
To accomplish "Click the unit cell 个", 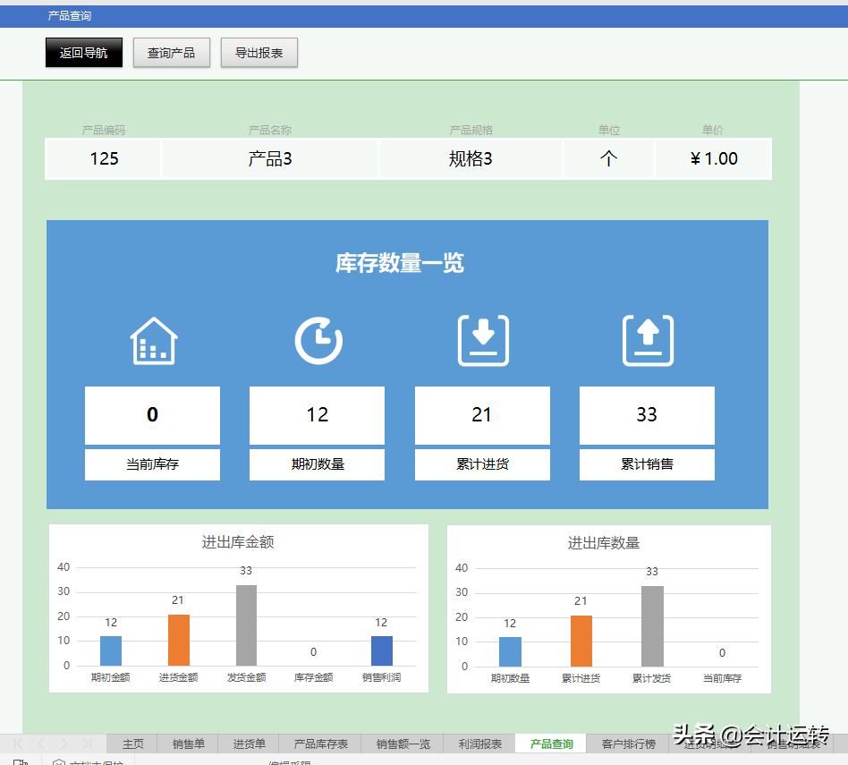I will coord(608,158).
